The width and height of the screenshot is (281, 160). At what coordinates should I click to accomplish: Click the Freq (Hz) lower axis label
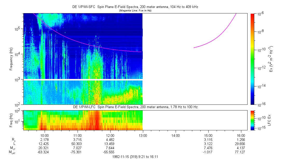pyautogui.click(x=11, y=120)
